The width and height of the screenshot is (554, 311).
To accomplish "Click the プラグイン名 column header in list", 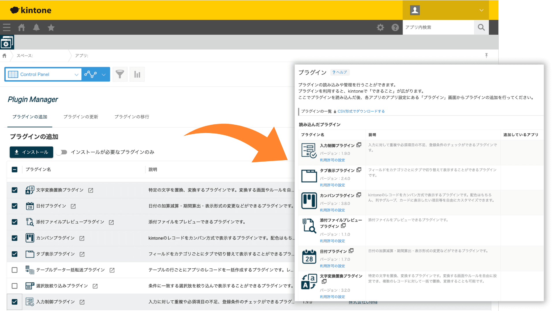I will [38, 170].
